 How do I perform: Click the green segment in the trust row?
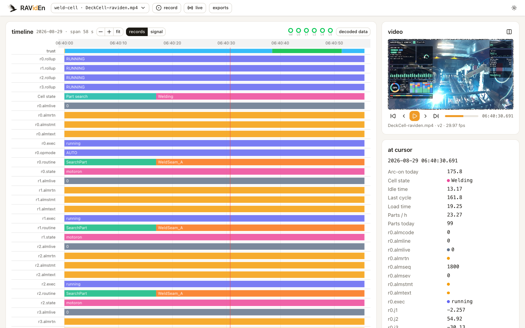(x=307, y=51)
